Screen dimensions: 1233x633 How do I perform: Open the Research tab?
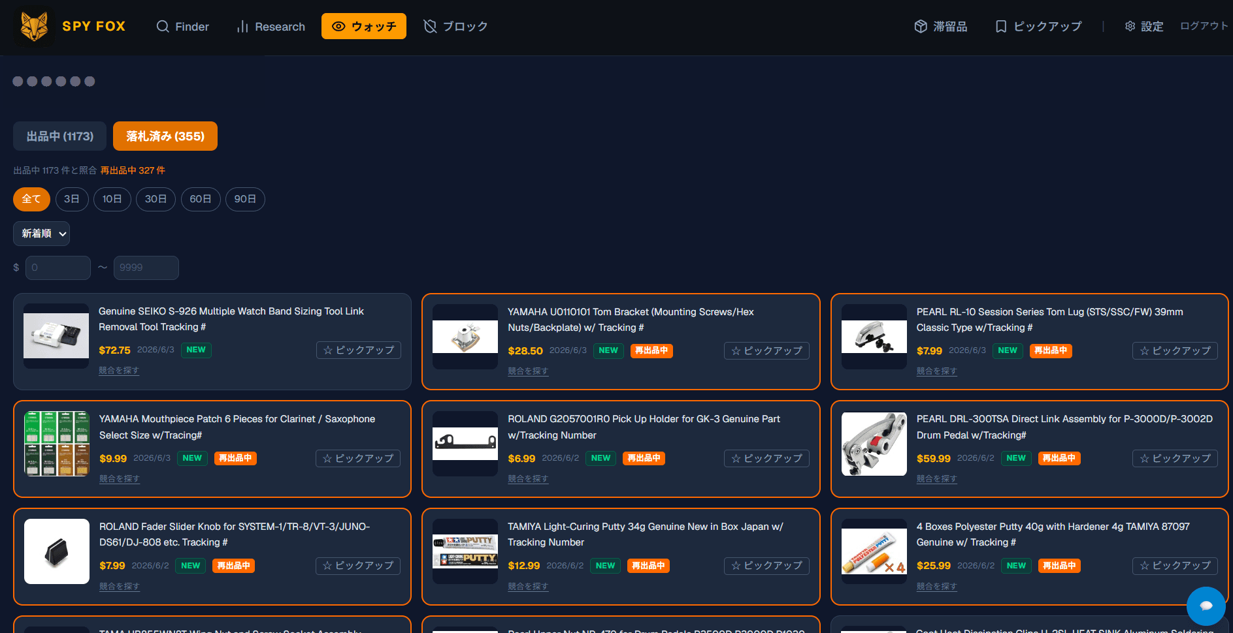(271, 27)
